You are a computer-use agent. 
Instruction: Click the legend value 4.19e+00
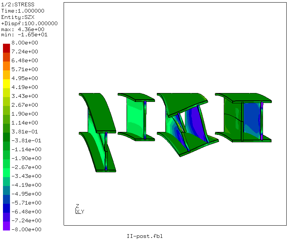coord(25,87)
